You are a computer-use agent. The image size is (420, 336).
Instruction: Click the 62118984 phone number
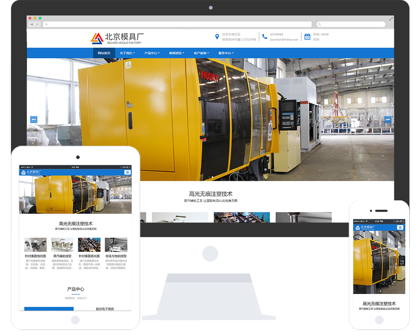click(x=276, y=34)
